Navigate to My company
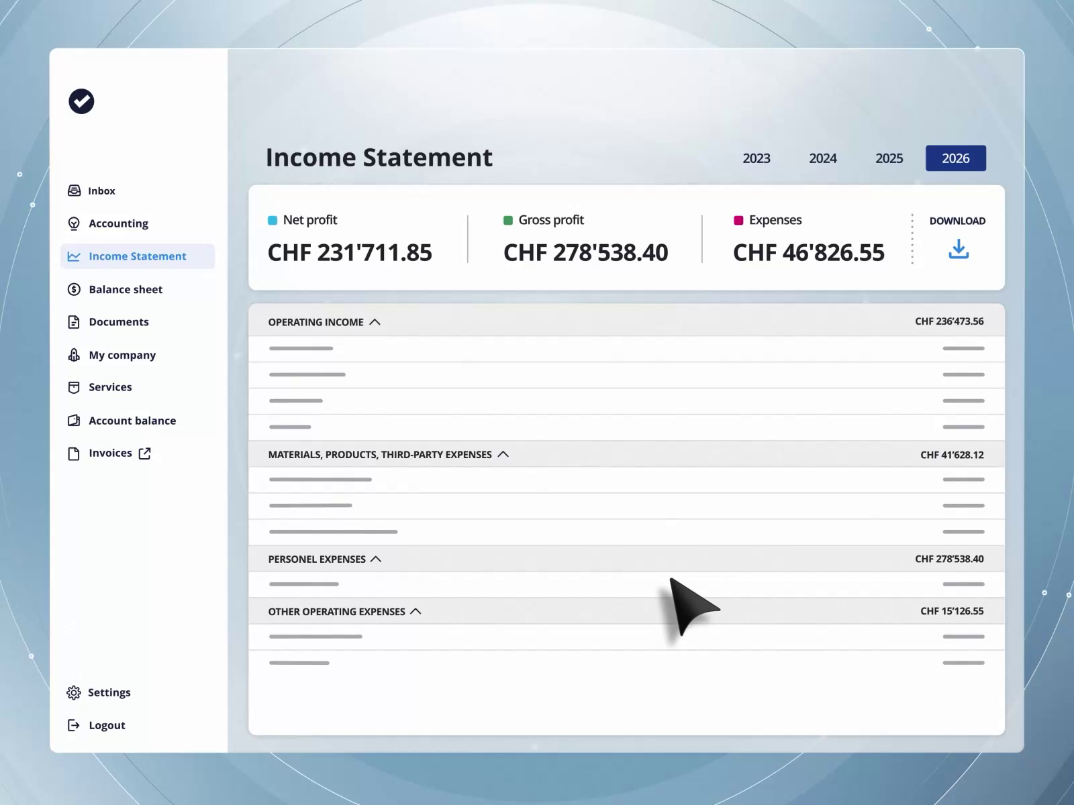This screenshot has height=805, width=1074. tap(122, 355)
